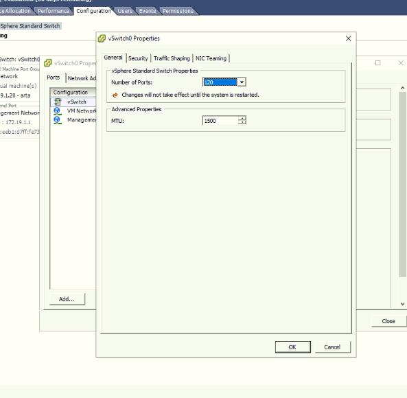Click the vertical scrollbar thumb in background dialog
The image size is (407, 398).
[402, 185]
